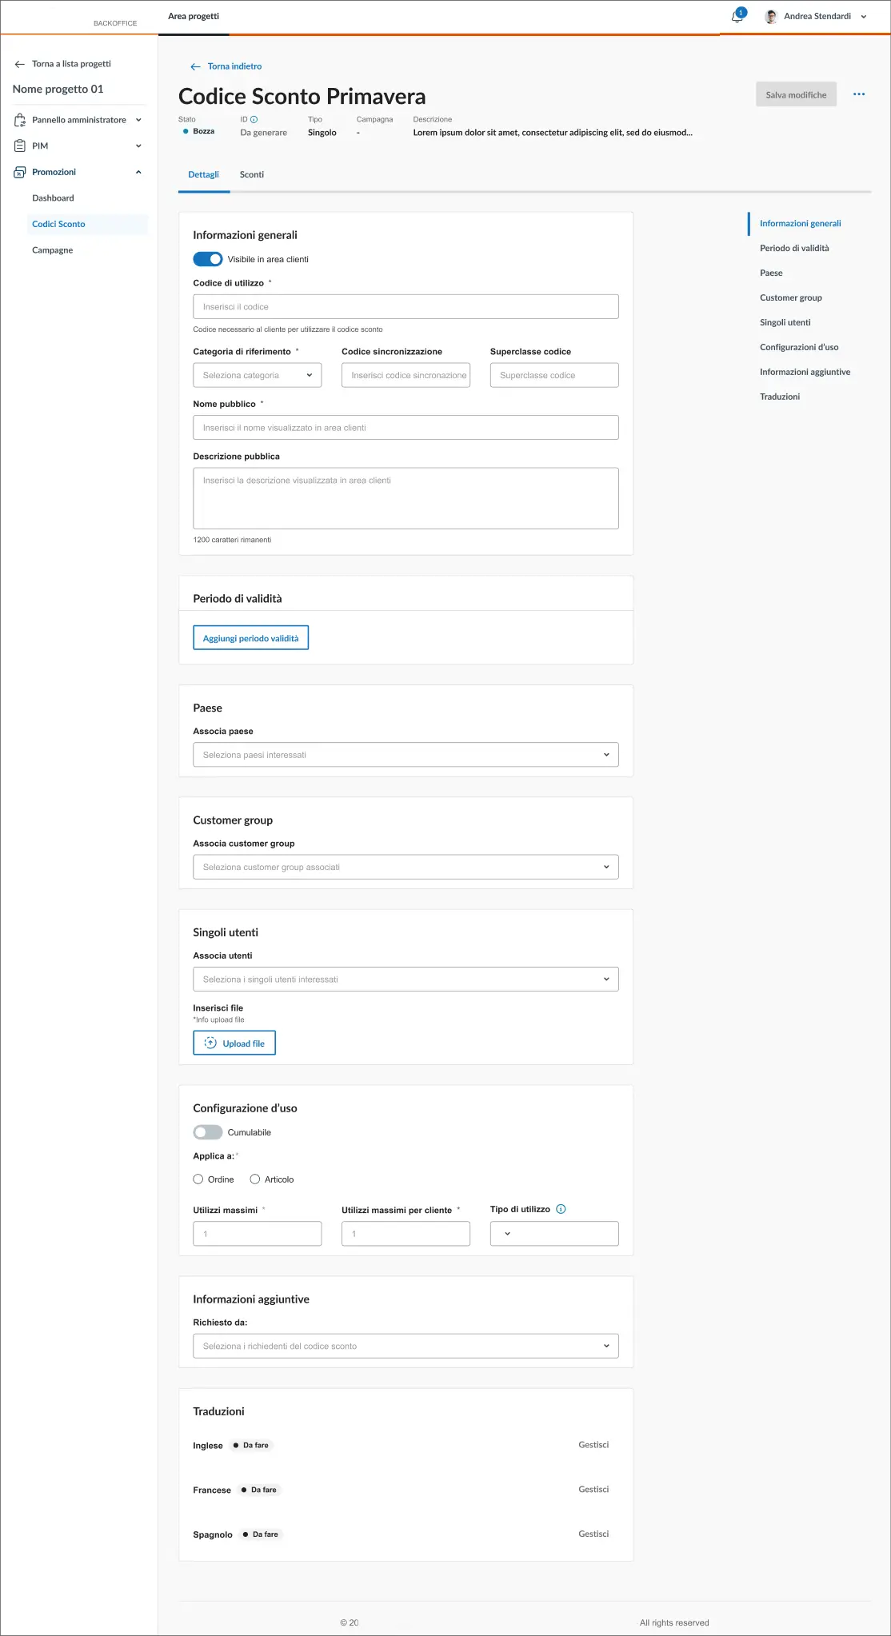Screen dimensions: 891x1636
Task: Click the Codice di utilizzo input field
Action: pos(406,307)
